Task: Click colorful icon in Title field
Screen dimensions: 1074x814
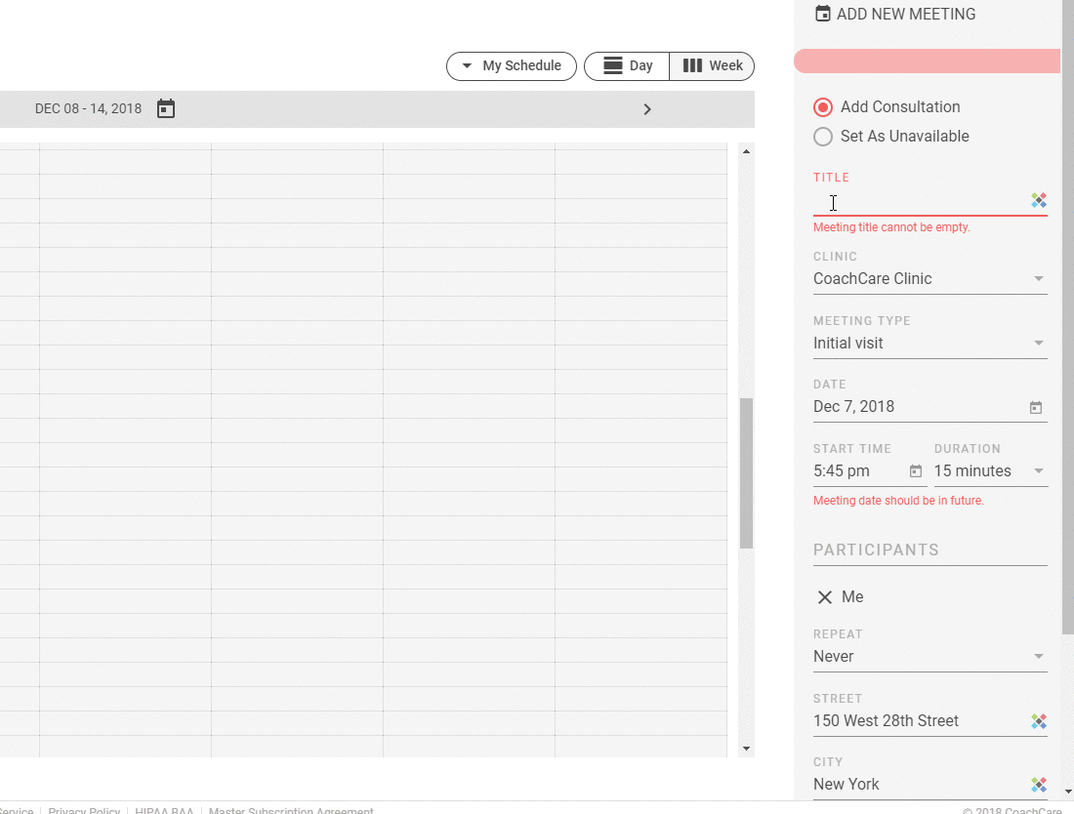Action: [x=1039, y=201]
